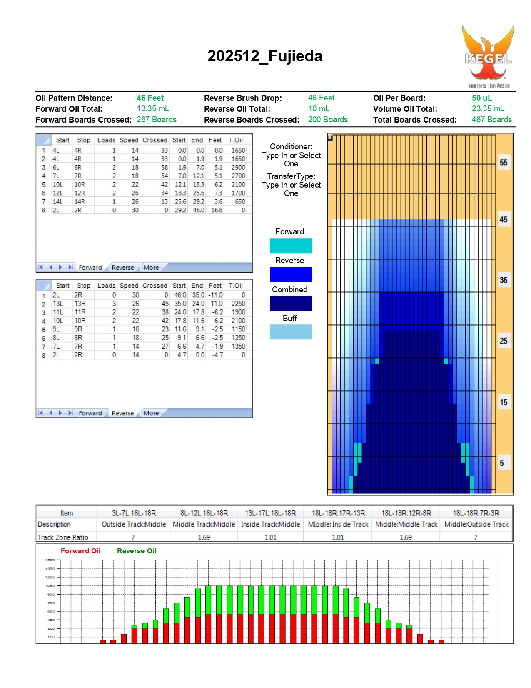
Task: Jump to first sheet in upper table
Action: coord(41,267)
